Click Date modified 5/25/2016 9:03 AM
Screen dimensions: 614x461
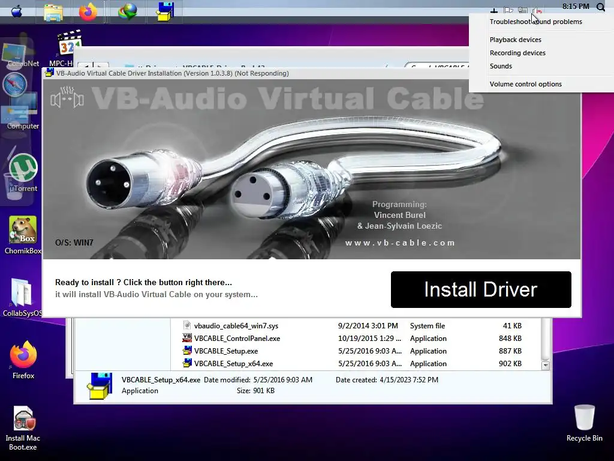pos(258,380)
